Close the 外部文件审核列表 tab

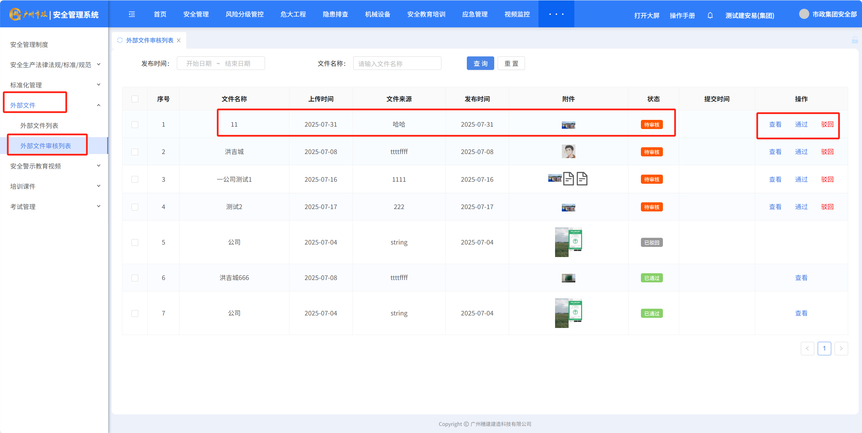[x=179, y=40]
